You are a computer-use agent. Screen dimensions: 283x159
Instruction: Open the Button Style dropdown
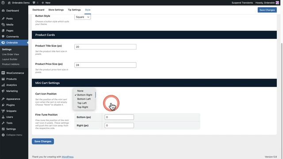83,17
